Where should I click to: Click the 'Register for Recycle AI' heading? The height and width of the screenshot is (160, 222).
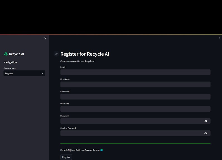coord(85,54)
